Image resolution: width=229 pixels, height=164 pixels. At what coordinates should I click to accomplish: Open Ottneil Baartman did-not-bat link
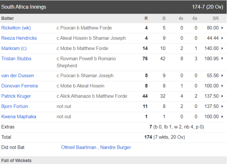79,147
